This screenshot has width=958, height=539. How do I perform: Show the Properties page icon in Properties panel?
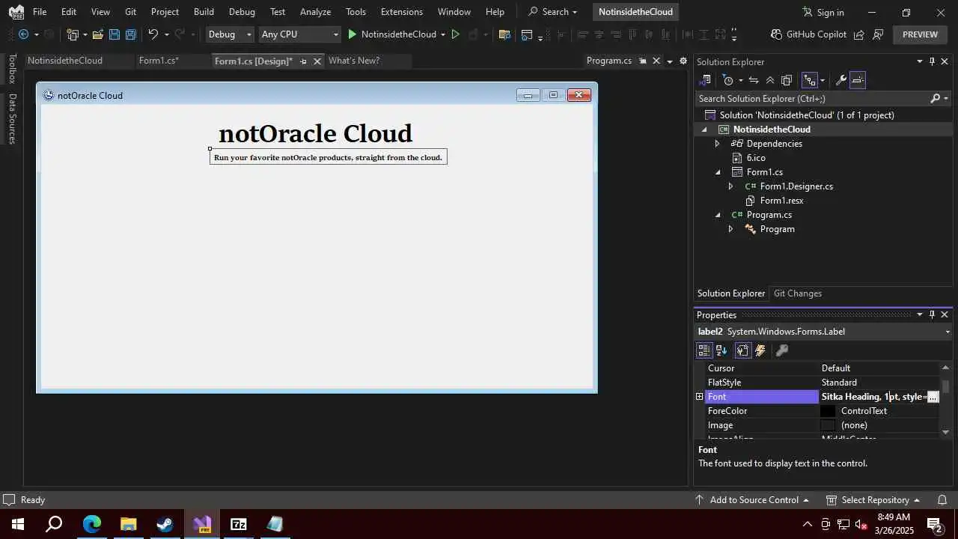click(742, 350)
